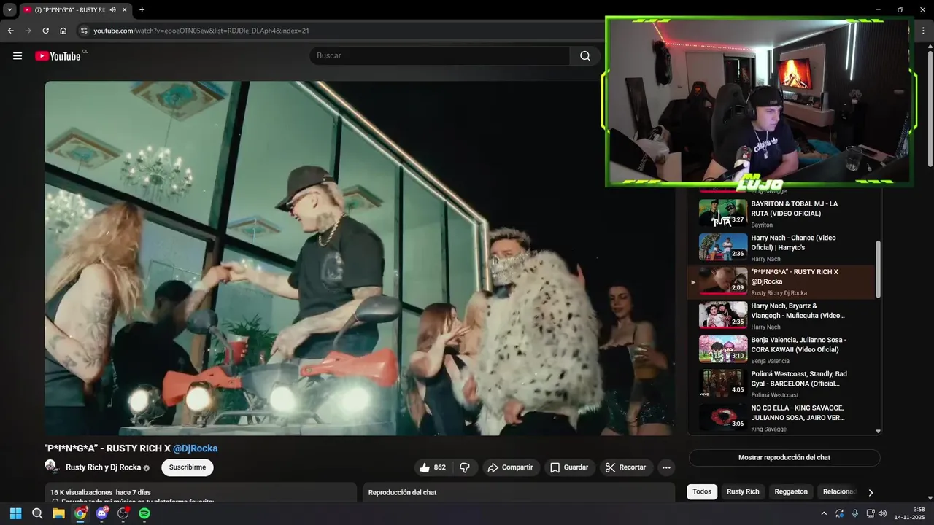Open File Explorer from taskbar

[x=58, y=513]
